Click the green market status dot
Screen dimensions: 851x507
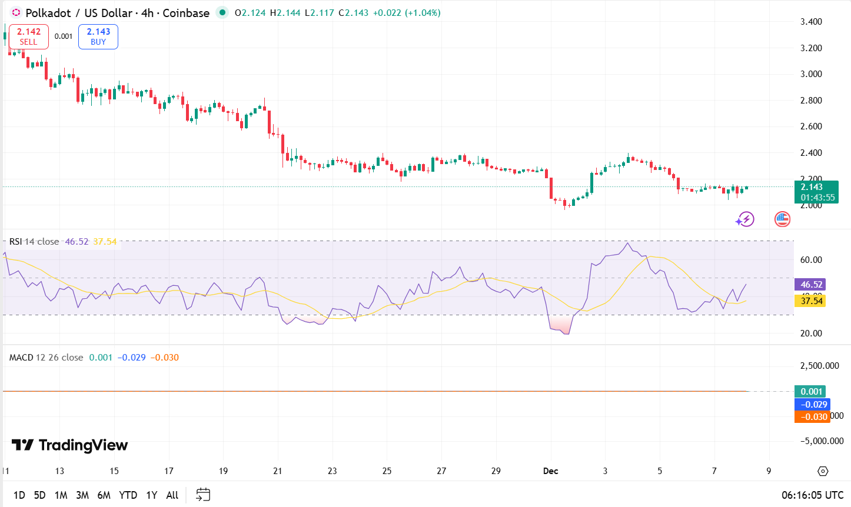(x=222, y=12)
